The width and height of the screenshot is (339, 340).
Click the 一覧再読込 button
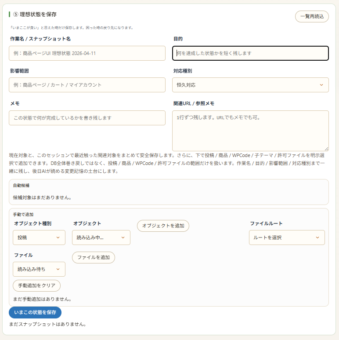point(312,16)
